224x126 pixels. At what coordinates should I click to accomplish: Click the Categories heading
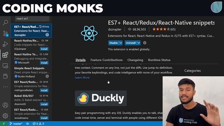(192, 71)
